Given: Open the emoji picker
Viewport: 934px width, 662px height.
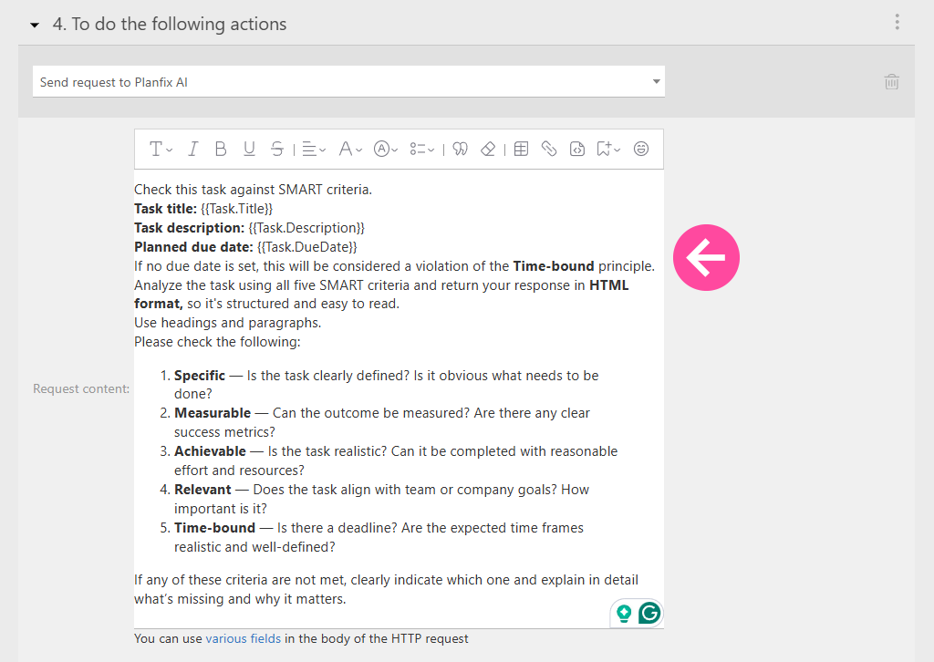Looking at the screenshot, I should [x=641, y=149].
